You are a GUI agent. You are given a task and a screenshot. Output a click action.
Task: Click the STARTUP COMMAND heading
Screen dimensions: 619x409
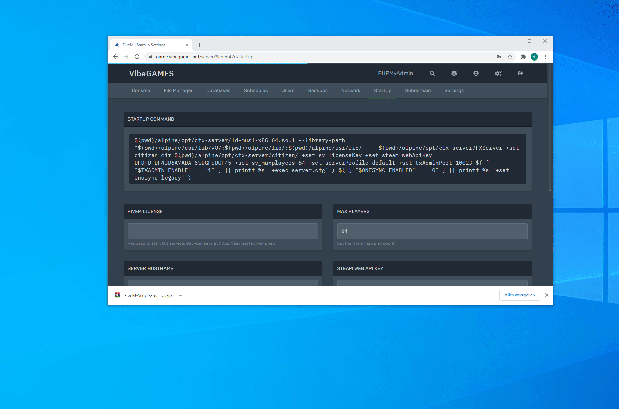151,119
